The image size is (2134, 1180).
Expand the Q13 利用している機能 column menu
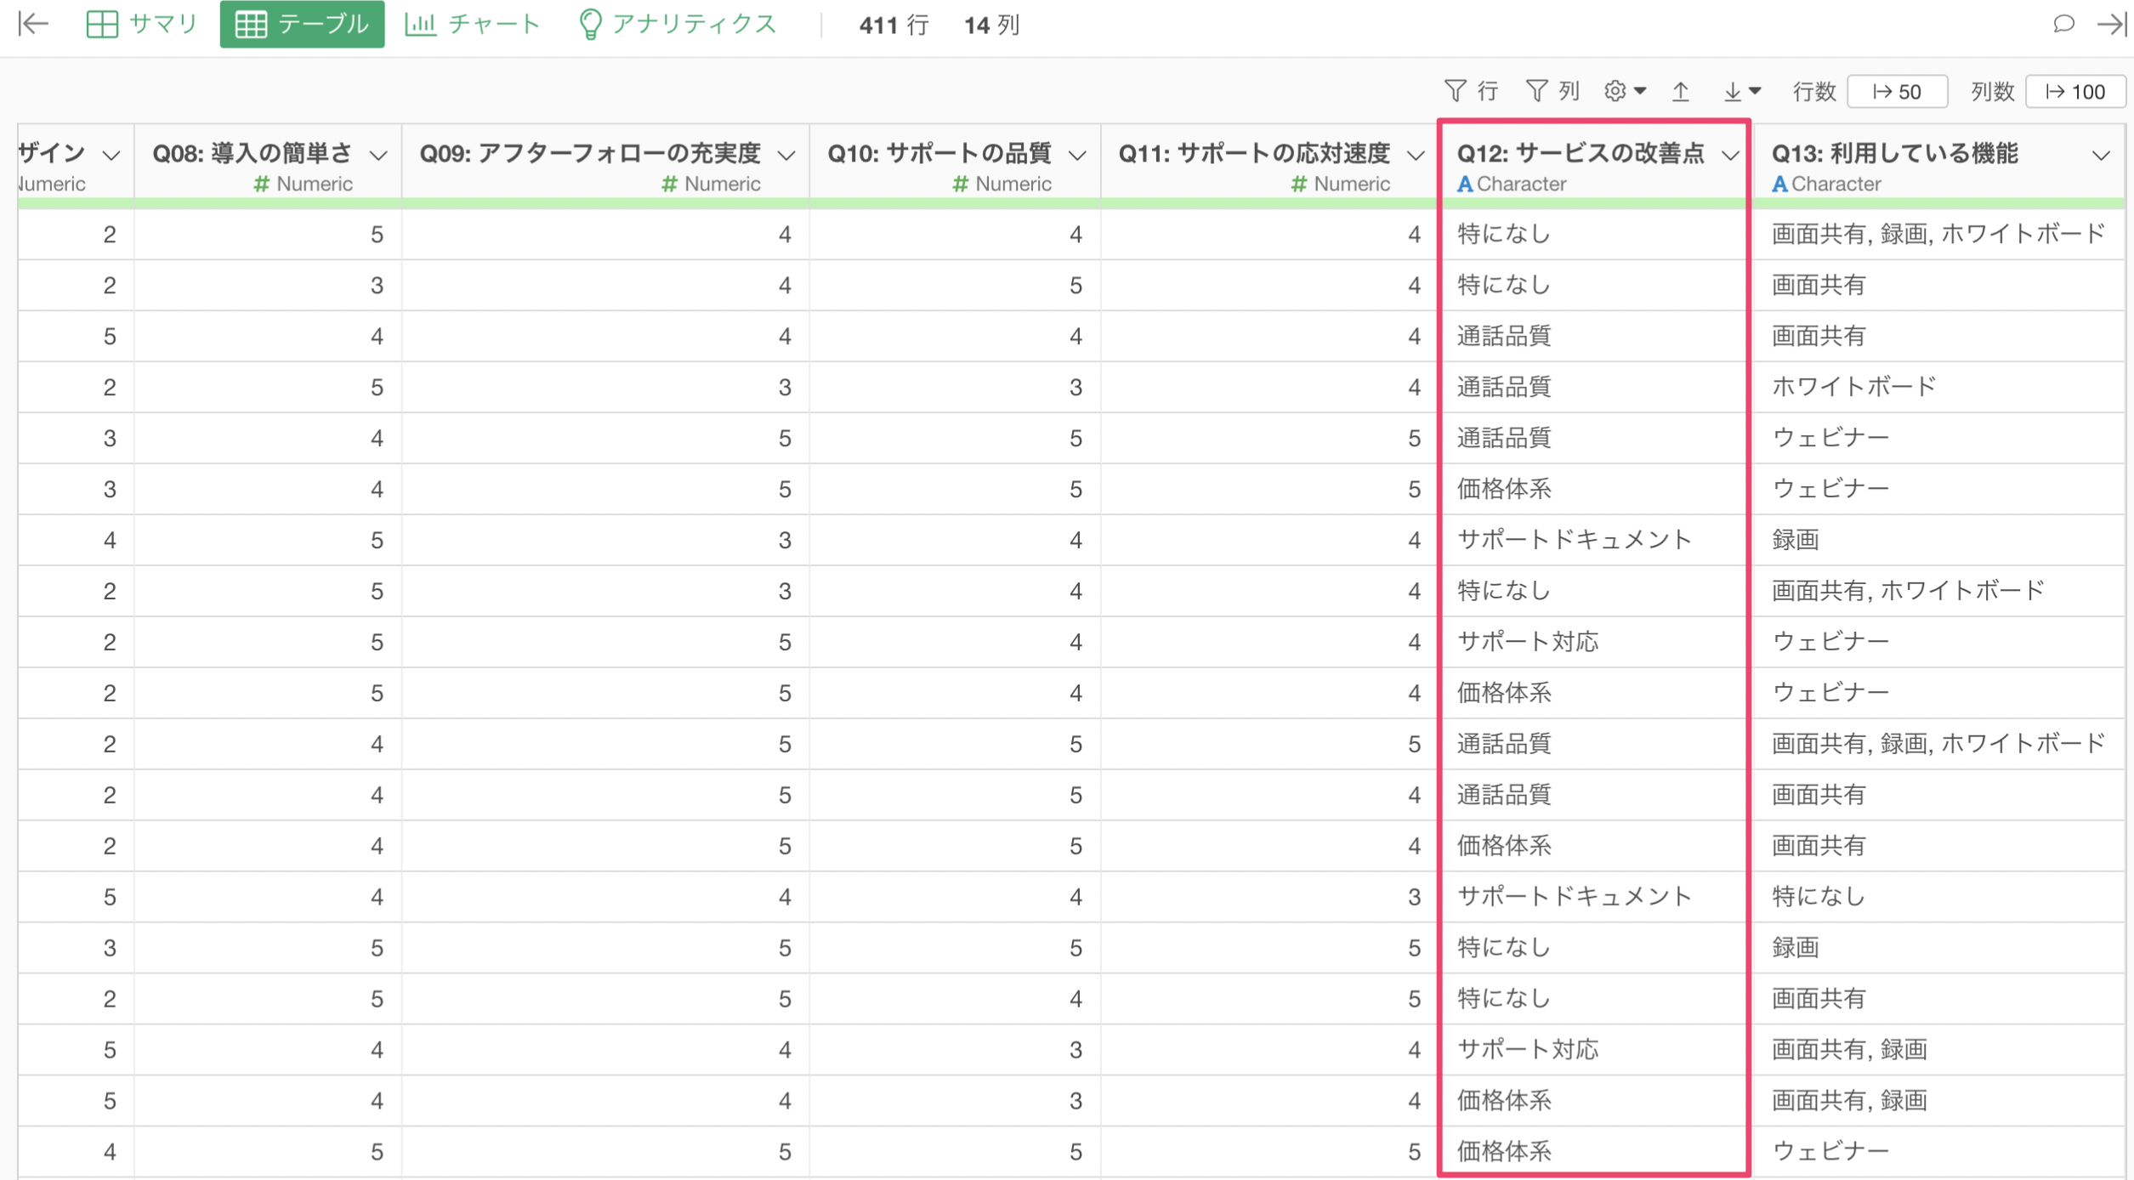[2101, 156]
